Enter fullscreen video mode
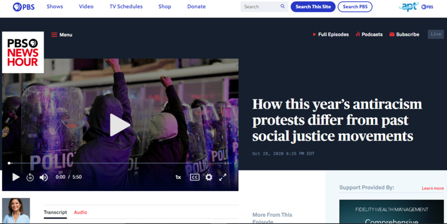 coord(222,177)
